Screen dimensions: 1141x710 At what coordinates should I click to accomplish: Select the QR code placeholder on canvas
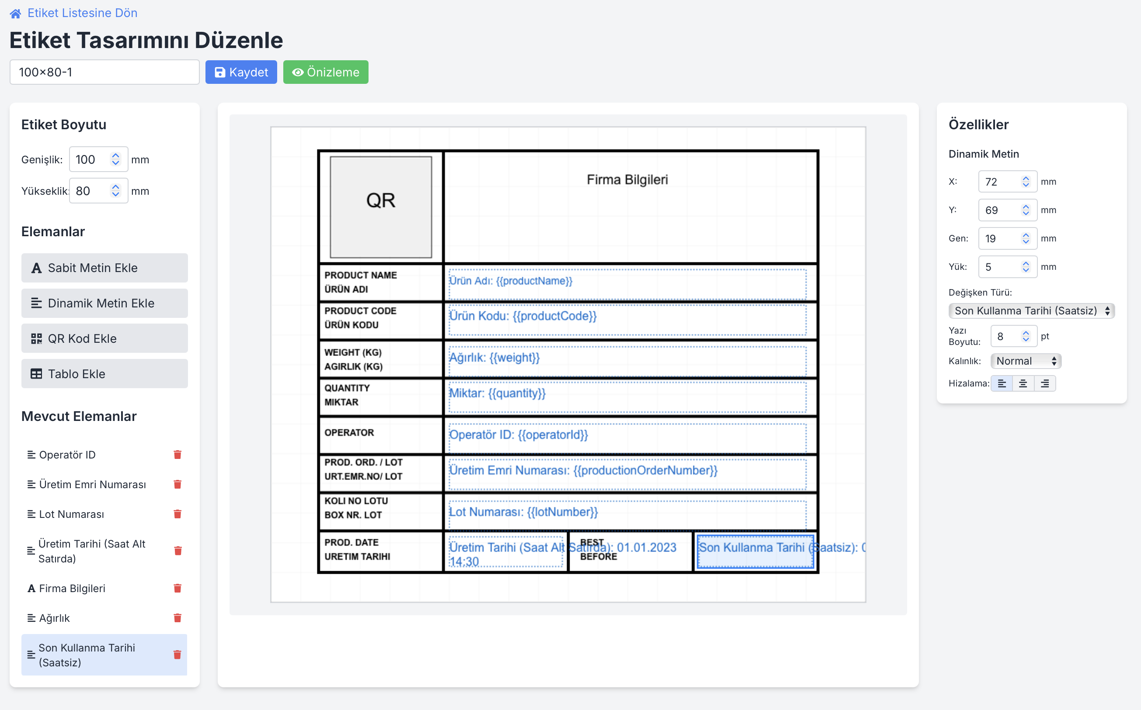click(x=380, y=207)
